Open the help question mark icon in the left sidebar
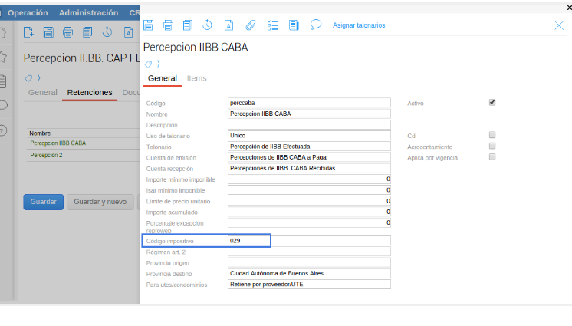The width and height of the screenshot is (572, 326). pos(3,130)
